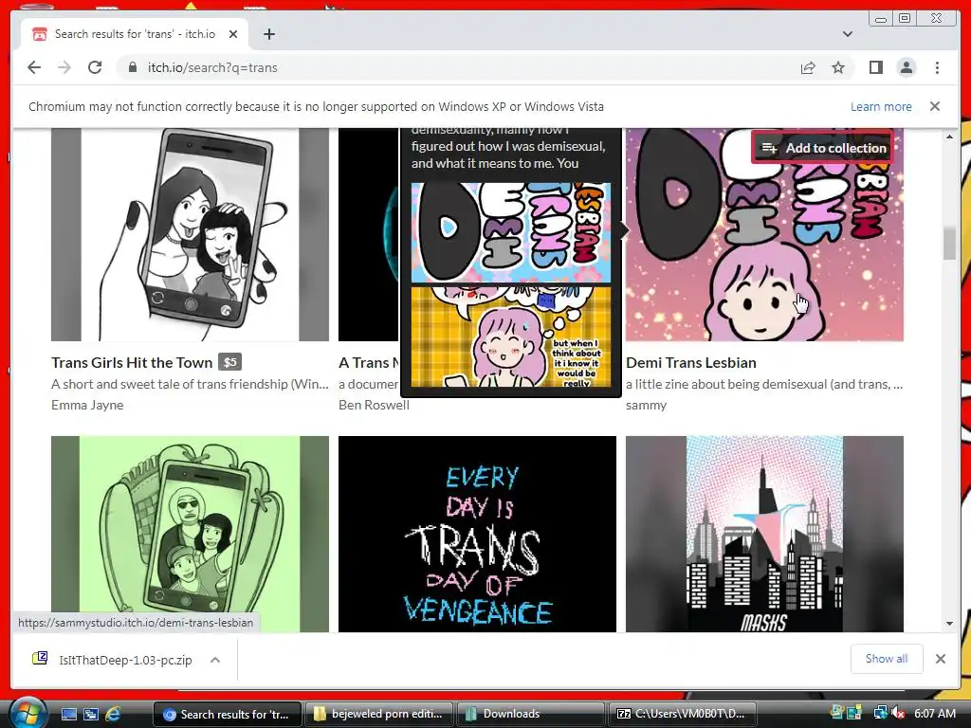Click the A short and sweet tale description
The height and width of the screenshot is (728, 971).
190,384
